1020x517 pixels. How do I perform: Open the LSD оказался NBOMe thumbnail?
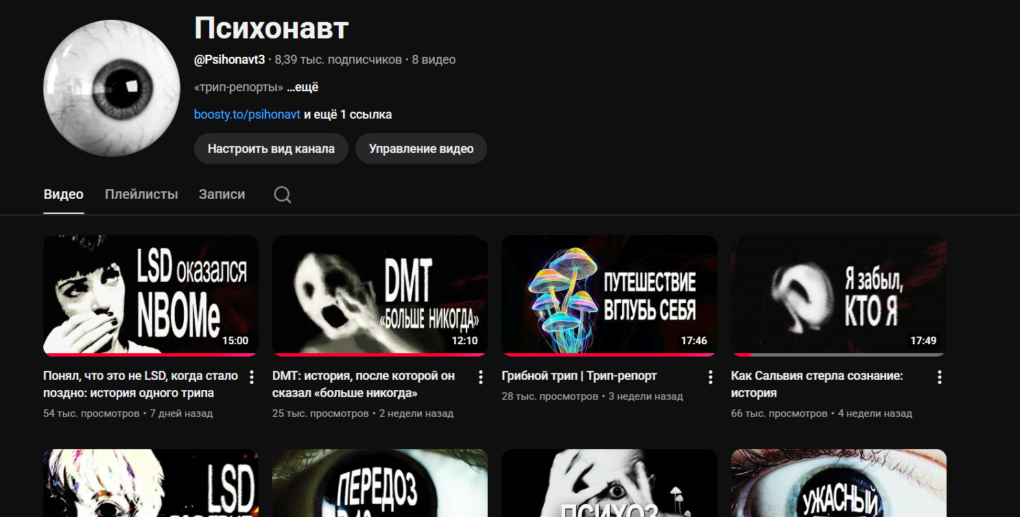tap(151, 296)
